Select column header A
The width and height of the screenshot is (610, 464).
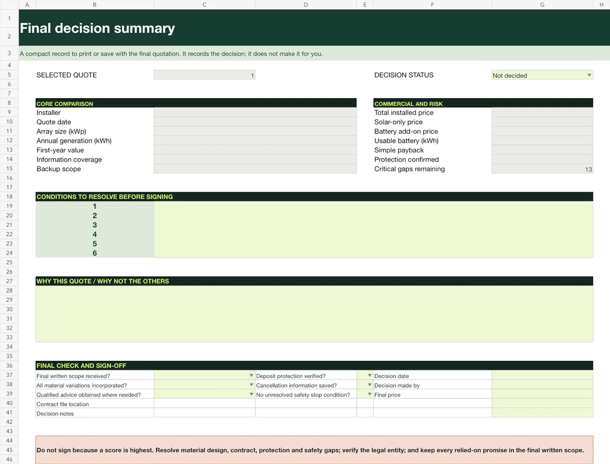pos(27,4)
